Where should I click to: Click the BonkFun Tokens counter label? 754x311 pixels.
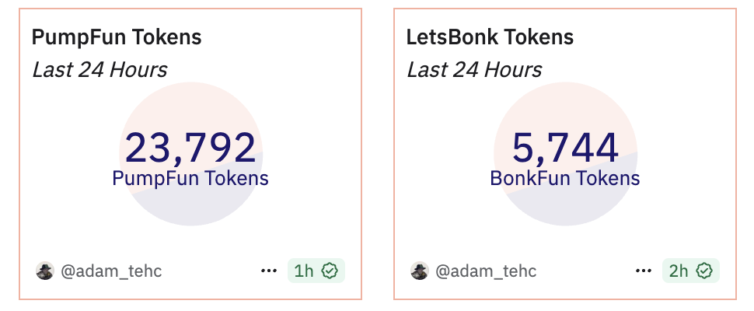tap(565, 178)
